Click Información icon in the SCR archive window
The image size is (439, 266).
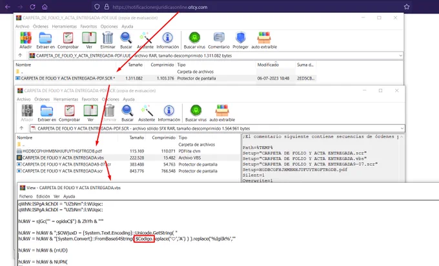[169, 110]
